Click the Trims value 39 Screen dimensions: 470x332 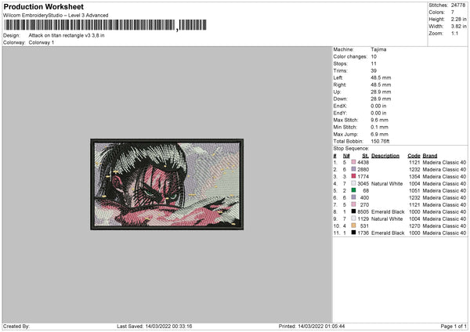[374, 70]
